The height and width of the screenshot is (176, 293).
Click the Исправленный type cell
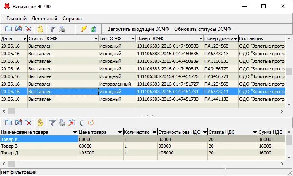[117, 84]
